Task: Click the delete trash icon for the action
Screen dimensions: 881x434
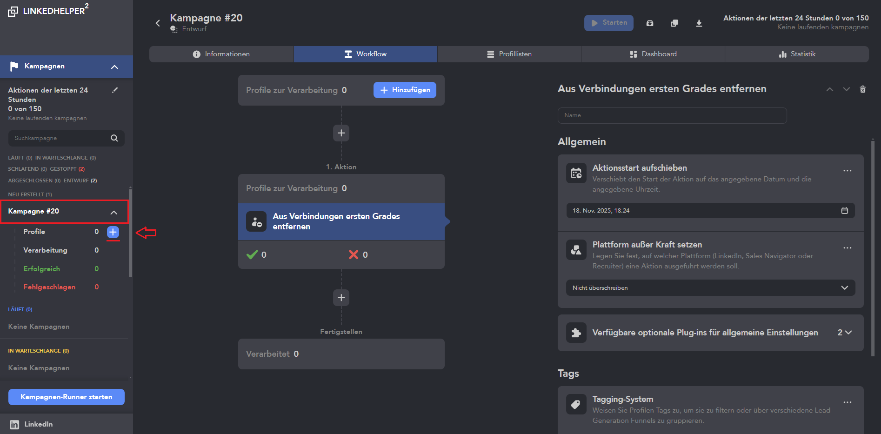Action: [x=862, y=89]
